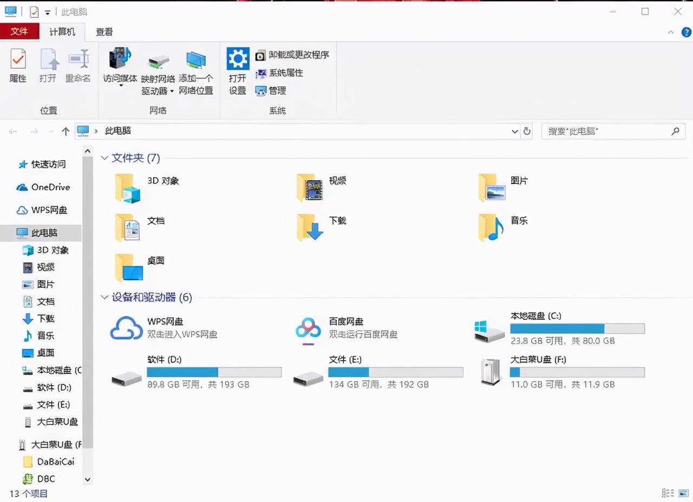The height and width of the screenshot is (502, 693).
Task: Collapse the 文件夹 (7) folders section
Action: coord(104,158)
